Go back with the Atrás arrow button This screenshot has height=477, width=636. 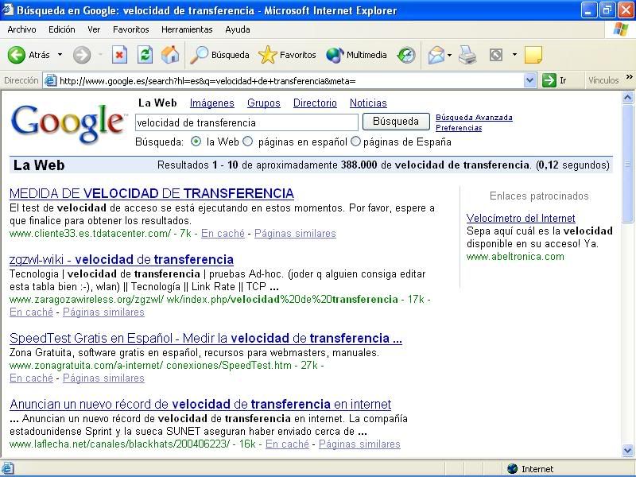pyautogui.click(x=29, y=55)
